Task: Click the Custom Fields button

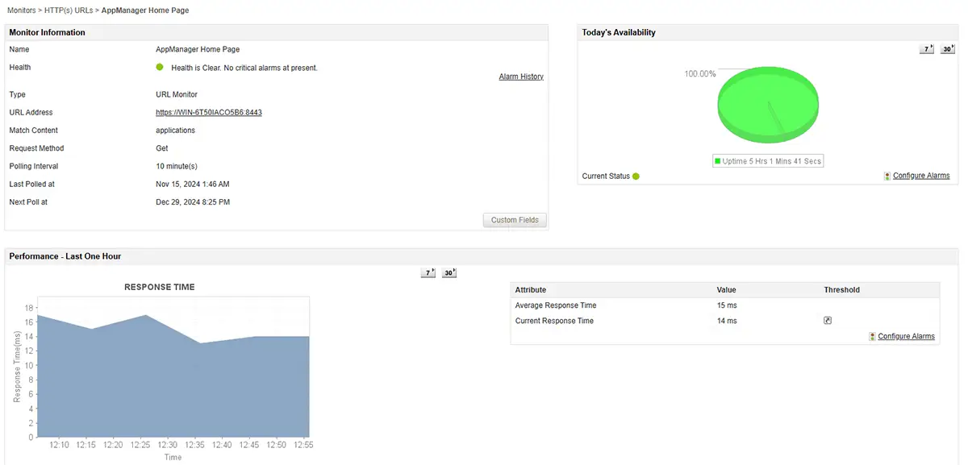Action: coord(514,219)
